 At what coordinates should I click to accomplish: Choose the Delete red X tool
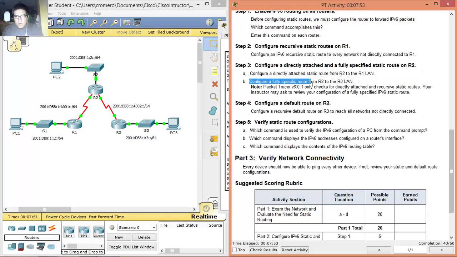tap(215, 84)
